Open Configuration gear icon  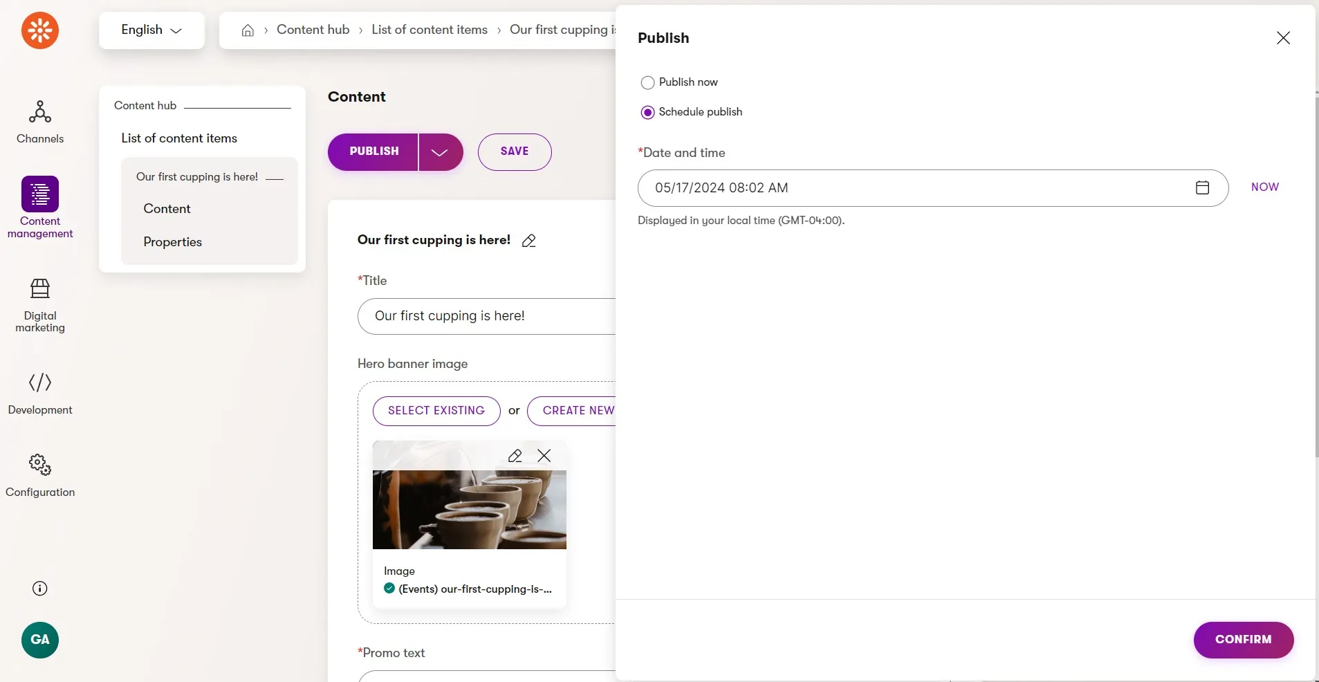click(x=40, y=465)
